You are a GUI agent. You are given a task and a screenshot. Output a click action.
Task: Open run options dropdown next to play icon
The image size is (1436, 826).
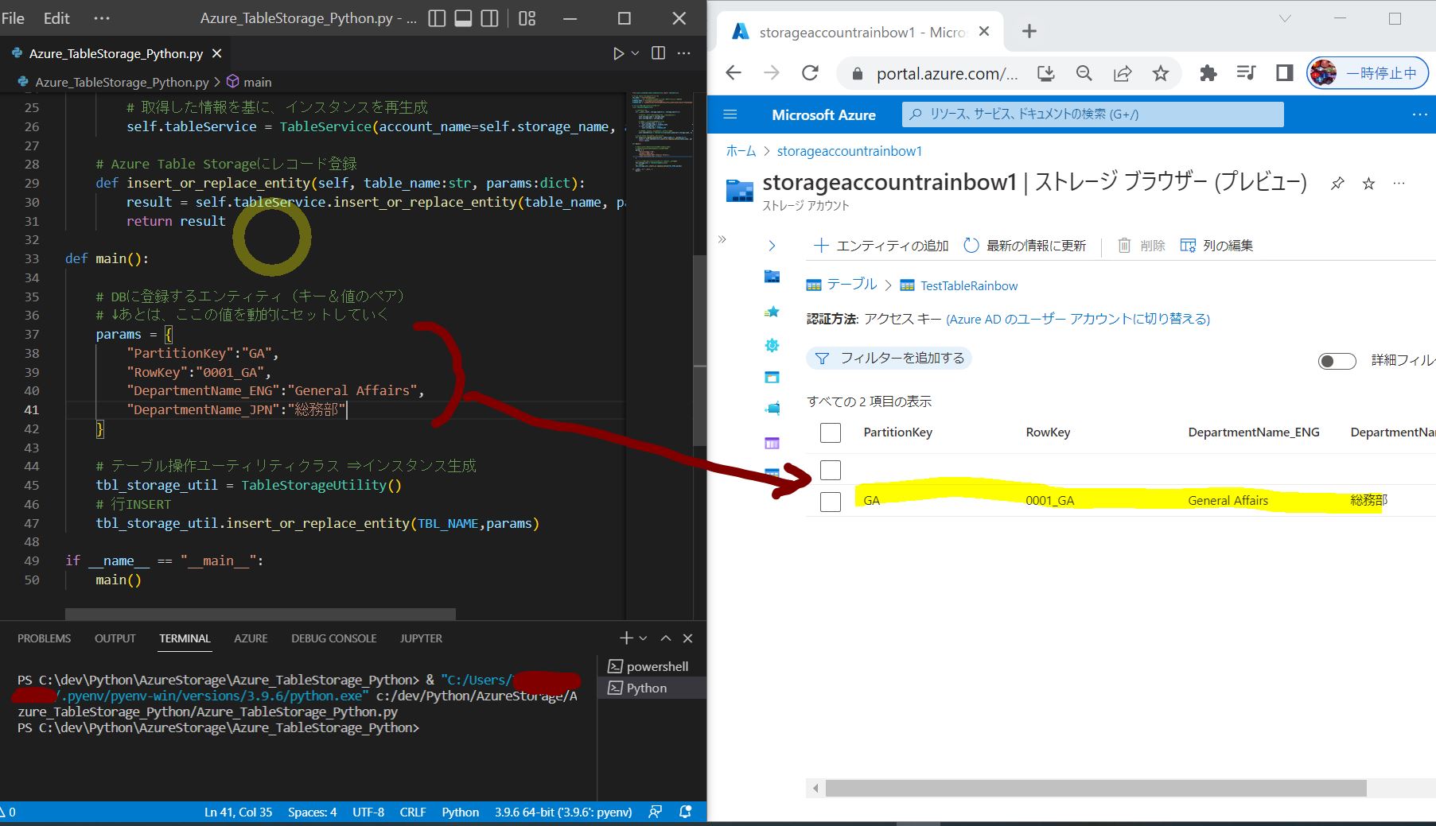[x=635, y=53]
